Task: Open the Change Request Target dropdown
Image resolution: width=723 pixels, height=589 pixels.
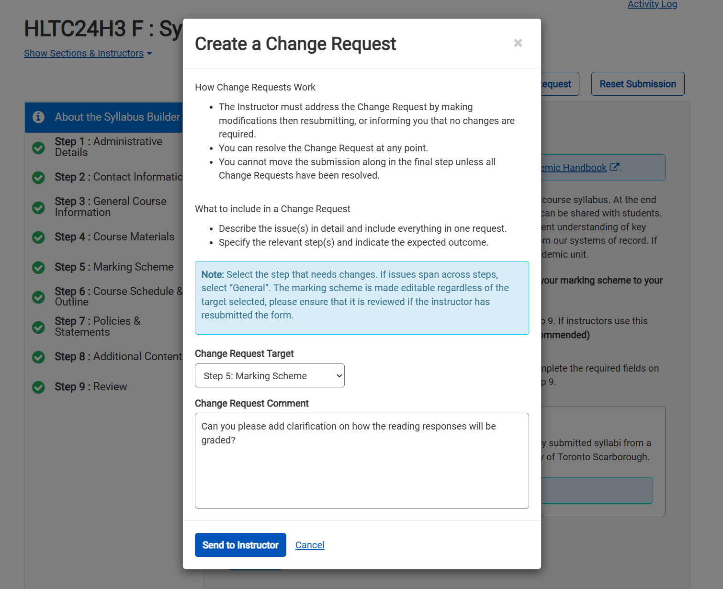Action: point(269,375)
